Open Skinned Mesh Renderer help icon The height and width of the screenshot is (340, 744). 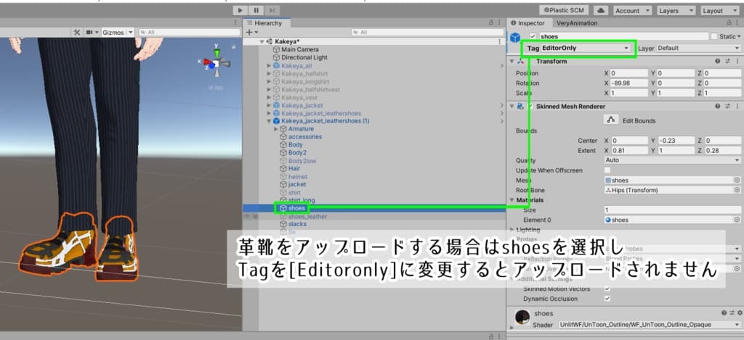pyautogui.click(x=718, y=107)
